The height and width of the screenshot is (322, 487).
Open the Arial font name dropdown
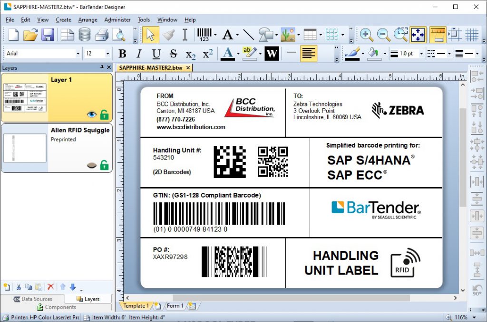[x=78, y=54]
